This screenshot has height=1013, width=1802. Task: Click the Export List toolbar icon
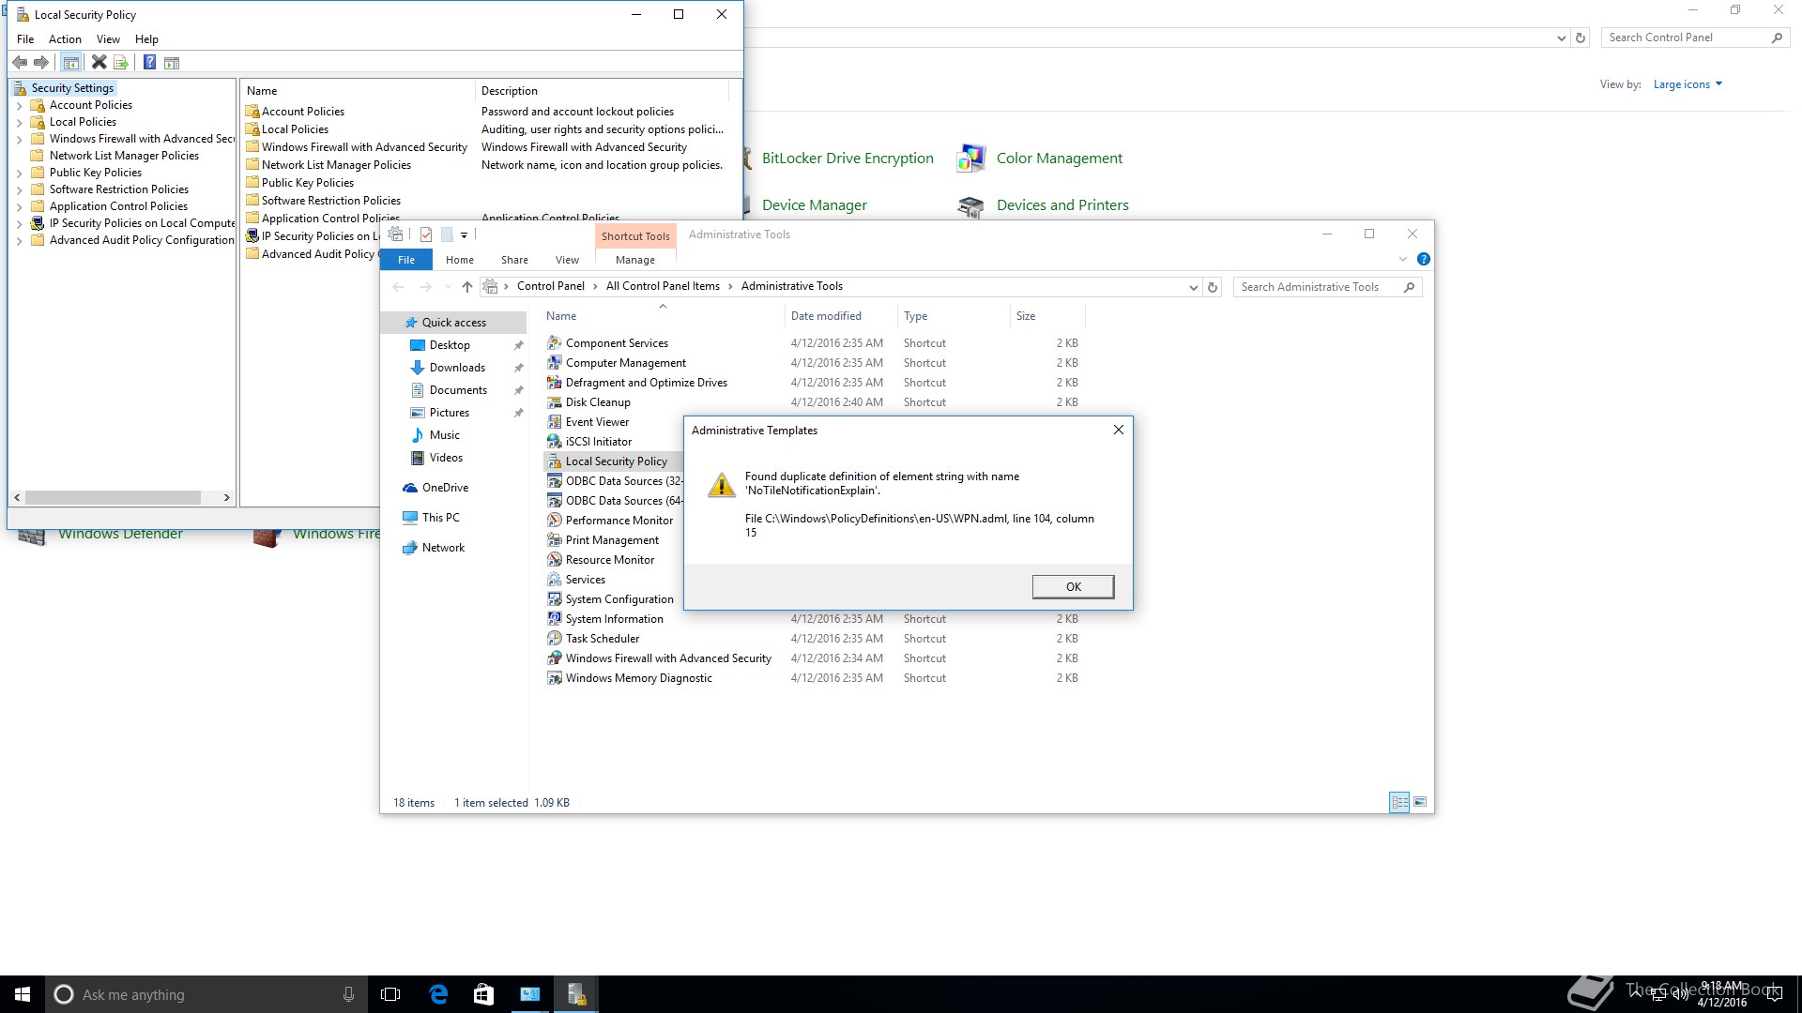(121, 63)
